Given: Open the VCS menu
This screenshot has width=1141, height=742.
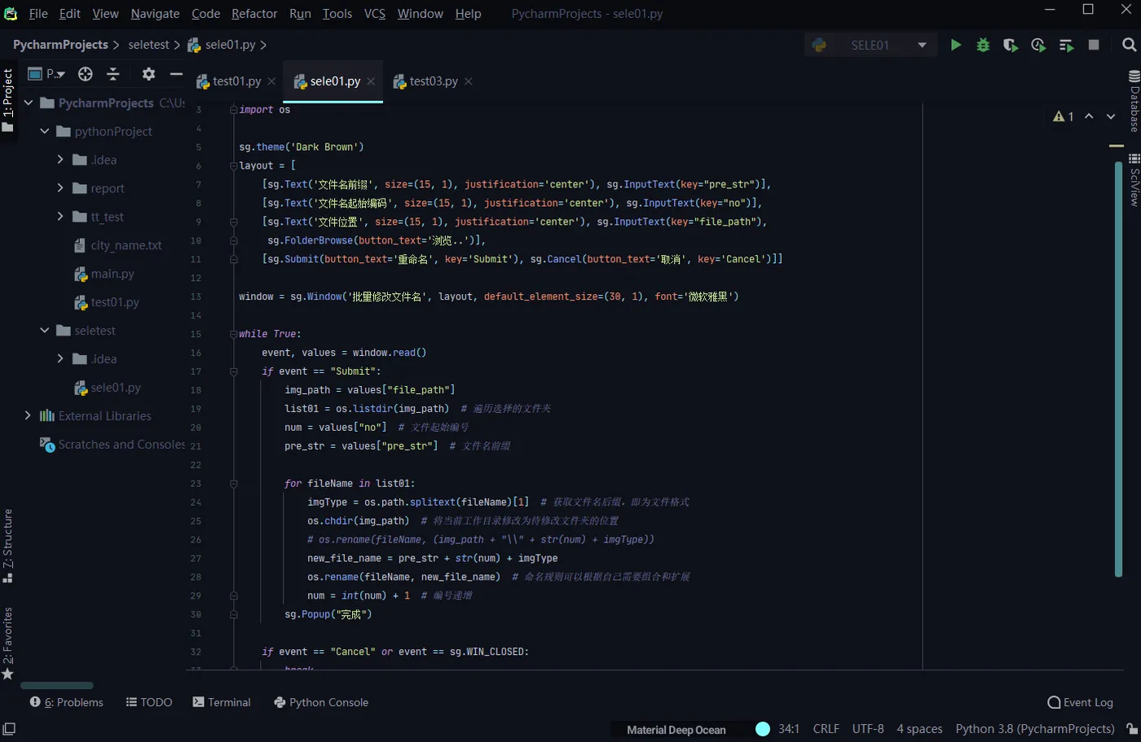Looking at the screenshot, I should point(375,14).
